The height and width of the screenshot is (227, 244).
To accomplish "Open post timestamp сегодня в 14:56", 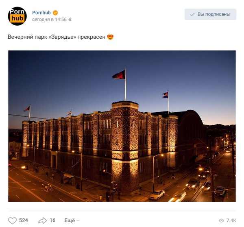I will (x=49, y=20).
